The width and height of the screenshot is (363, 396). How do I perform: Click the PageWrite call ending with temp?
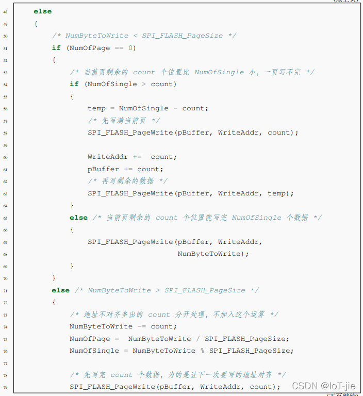tap(190, 193)
